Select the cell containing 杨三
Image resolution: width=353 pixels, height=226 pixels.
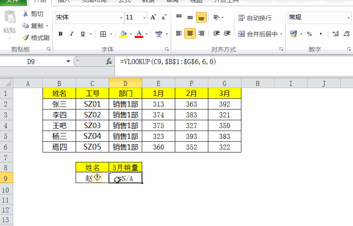click(x=59, y=136)
